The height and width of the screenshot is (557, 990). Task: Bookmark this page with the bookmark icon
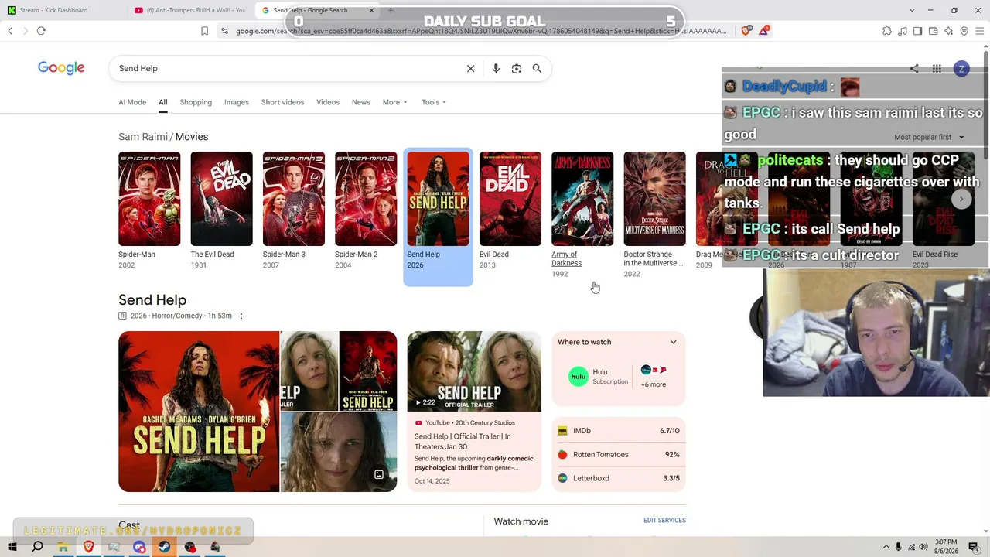[204, 31]
